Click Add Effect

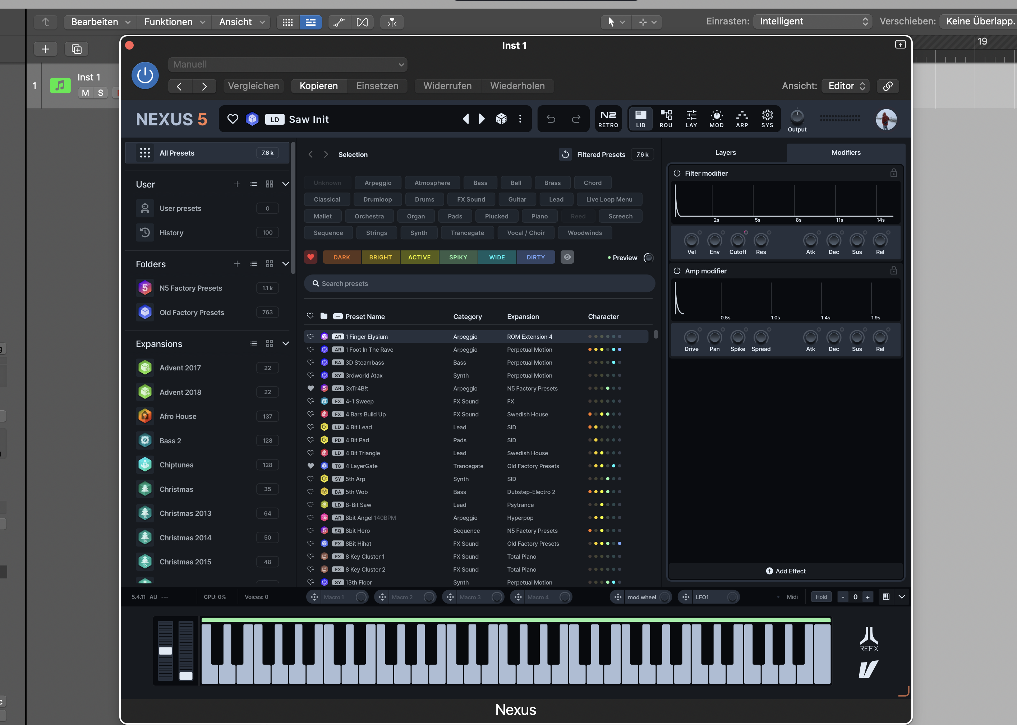tap(786, 571)
